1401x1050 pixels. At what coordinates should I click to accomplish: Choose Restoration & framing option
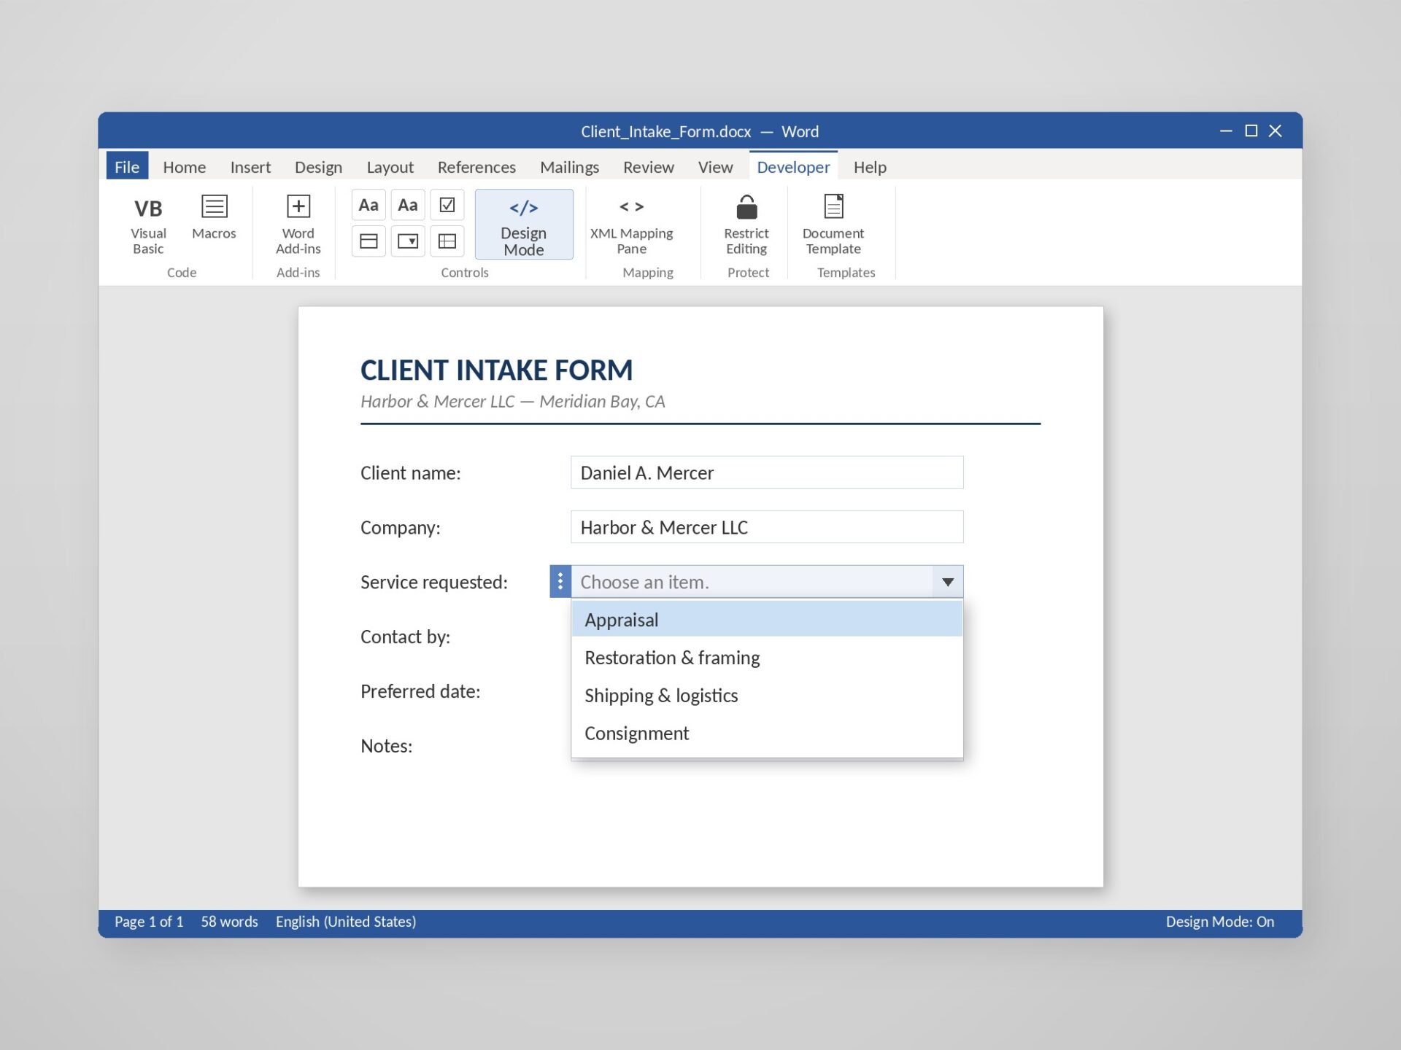point(767,658)
